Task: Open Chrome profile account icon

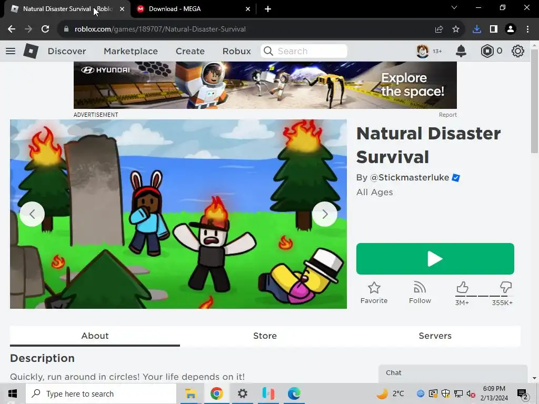Action: point(511,29)
